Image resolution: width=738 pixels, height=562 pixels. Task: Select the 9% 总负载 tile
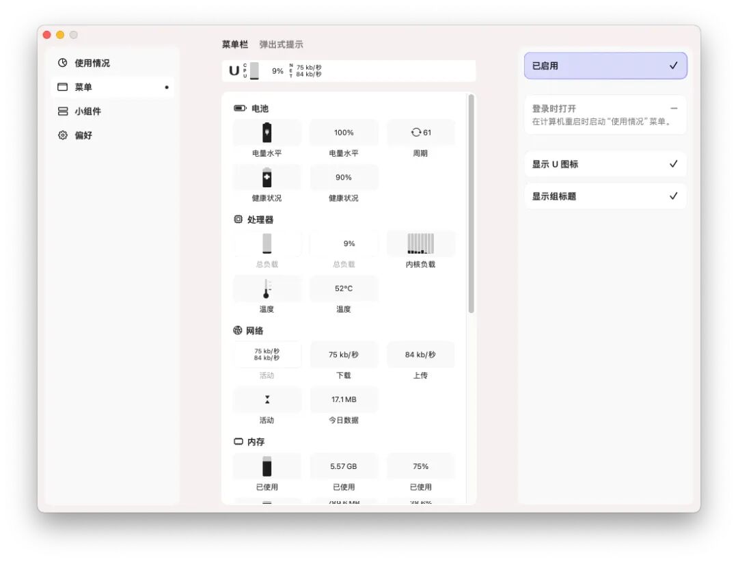[x=344, y=243]
